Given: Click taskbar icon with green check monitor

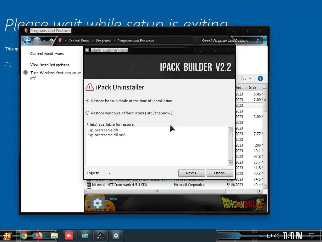Looking at the screenshot, I should click(x=85, y=235).
